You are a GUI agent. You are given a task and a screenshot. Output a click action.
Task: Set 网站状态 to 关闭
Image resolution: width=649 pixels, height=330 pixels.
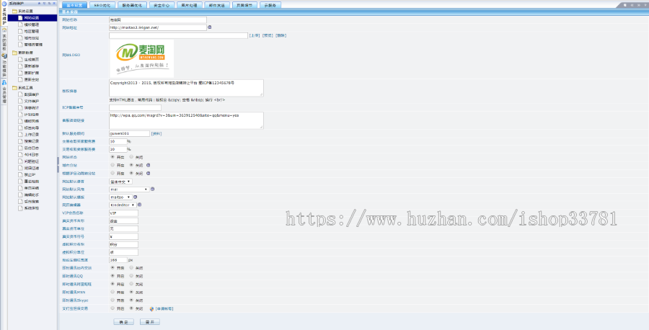pos(131,157)
